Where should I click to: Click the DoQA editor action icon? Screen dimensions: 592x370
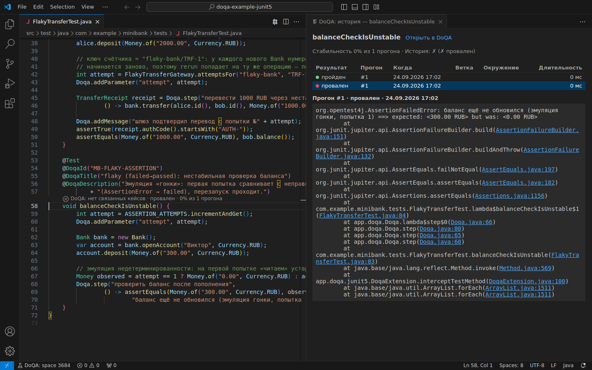click(275, 22)
